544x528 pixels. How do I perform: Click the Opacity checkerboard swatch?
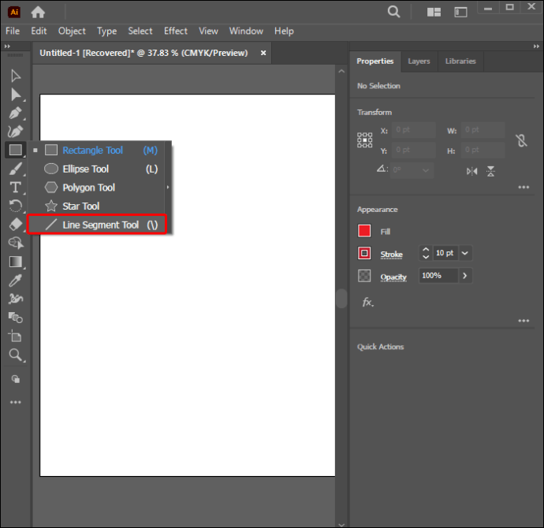(x=364, y=276)
